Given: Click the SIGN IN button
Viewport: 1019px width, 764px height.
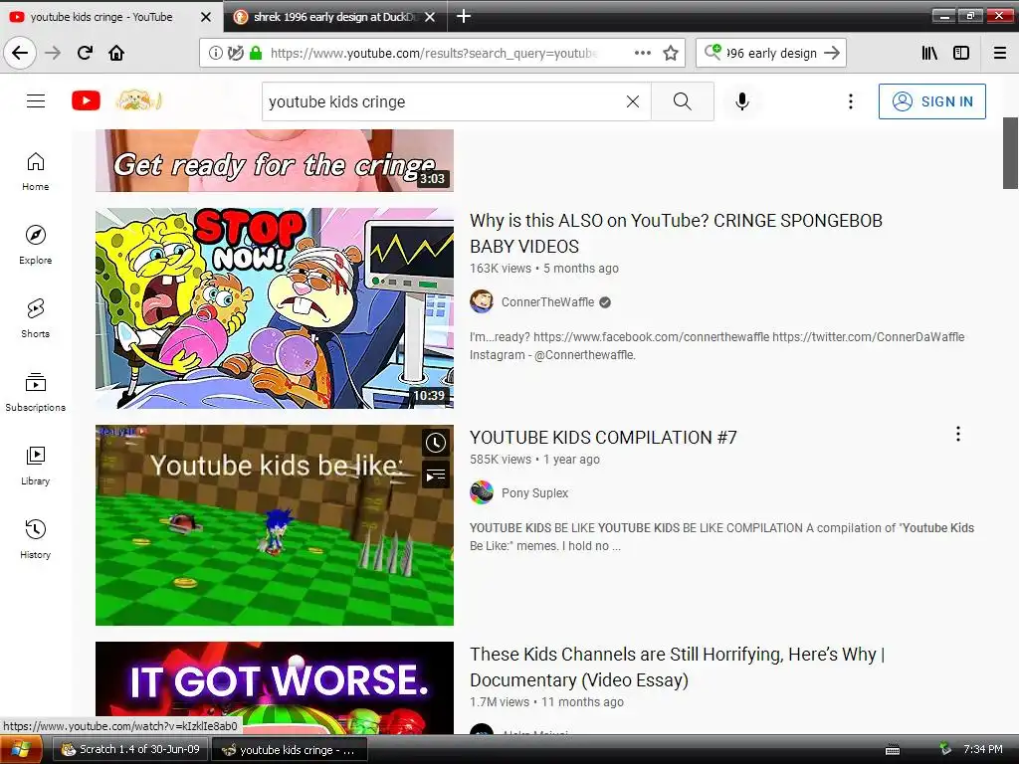Looking at the screenshot, I should [931, 101].
